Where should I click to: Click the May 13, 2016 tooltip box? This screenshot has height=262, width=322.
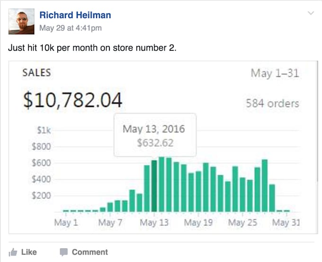tap(155, 135)
